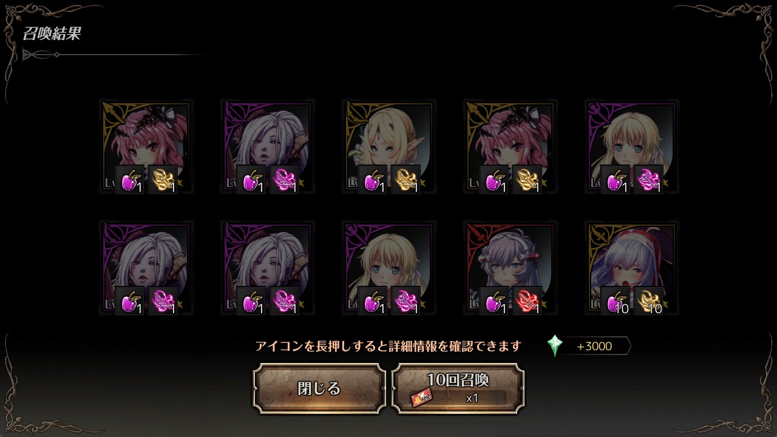This screenshot has width=777, height=437.
Task: Click the 閉じる button
Action: click(319, 388)
